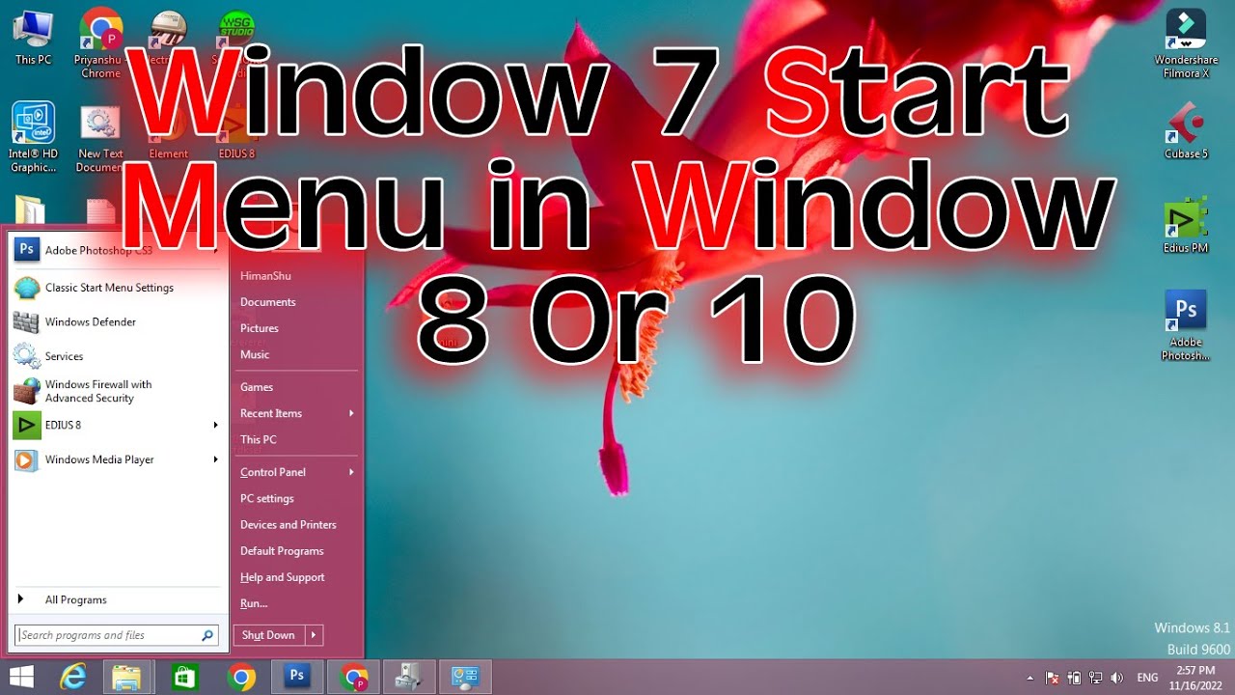Screen dimensions: 1235x695
Task: Open Windows Firewall with Advanced Security
Action: point(117,391)
